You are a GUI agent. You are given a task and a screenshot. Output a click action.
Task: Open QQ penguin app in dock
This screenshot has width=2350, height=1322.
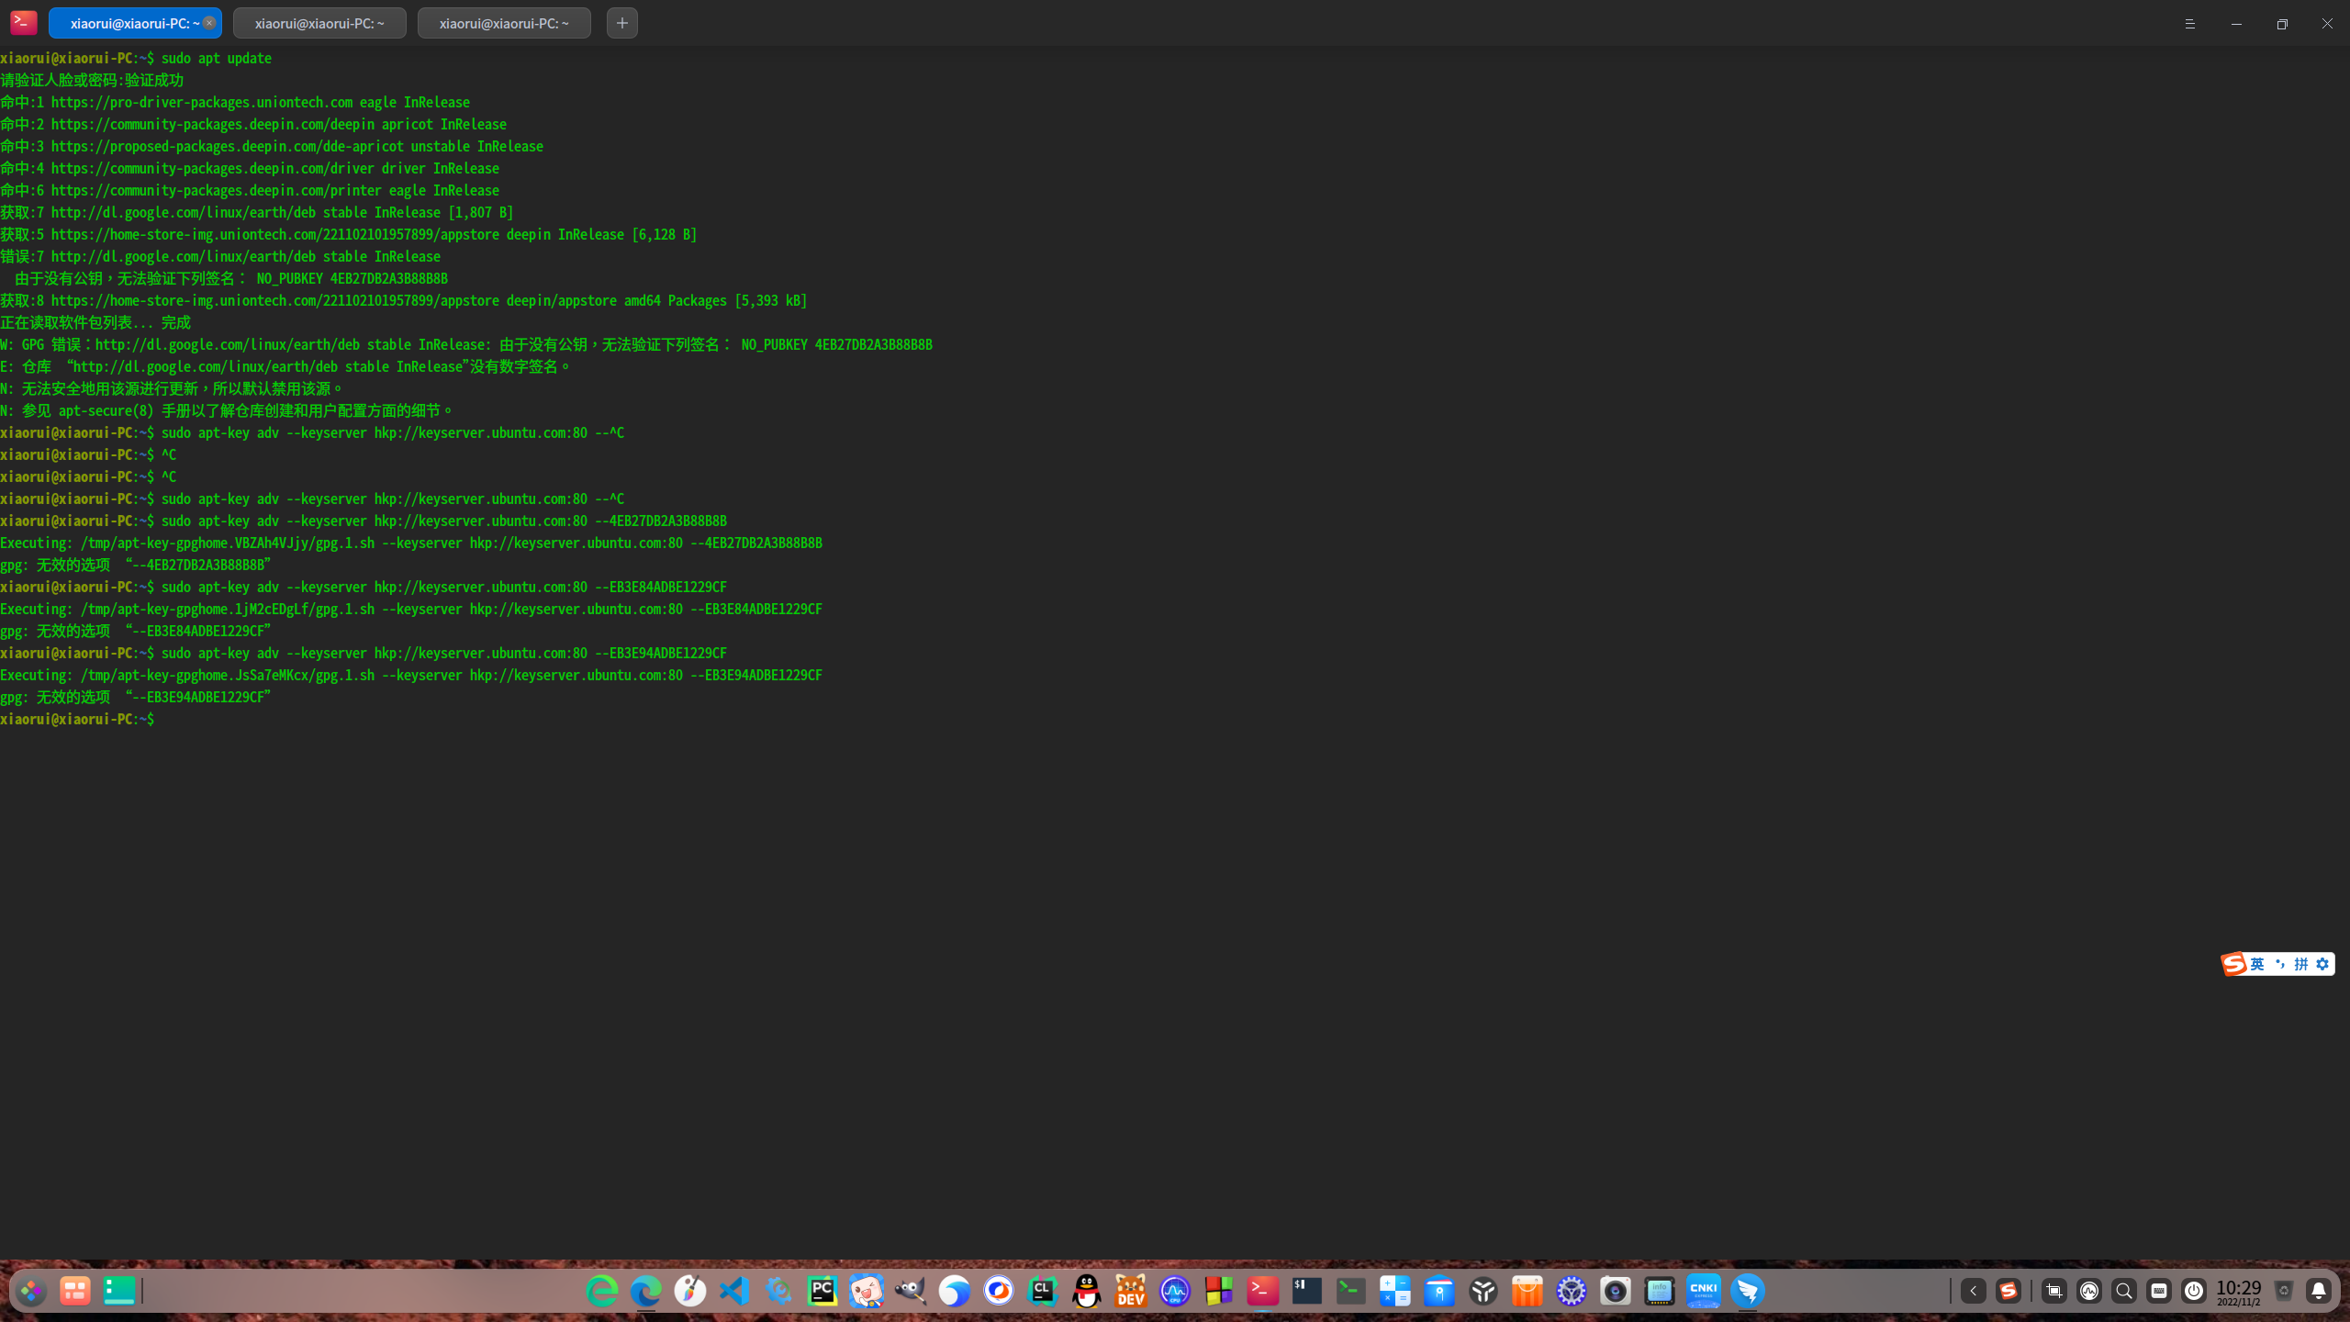[x=1087, y=1292]
